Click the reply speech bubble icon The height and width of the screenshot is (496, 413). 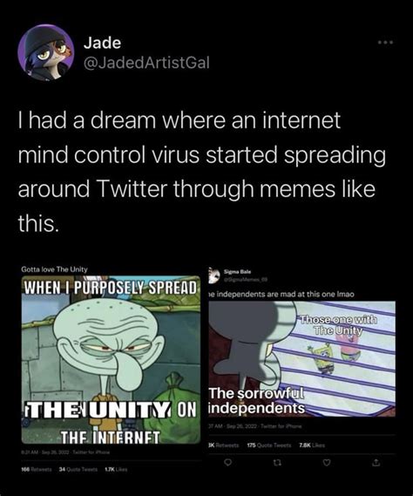click(x=227, y=463)
